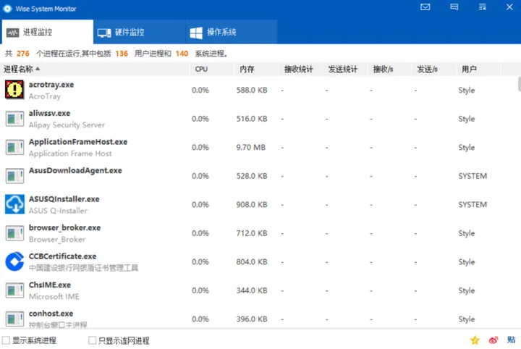
Task: Click the blue Tieba 贴 icon
Action: [x=511, y=340]
